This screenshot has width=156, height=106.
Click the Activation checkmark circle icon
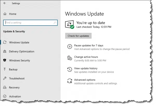(5, 96)
